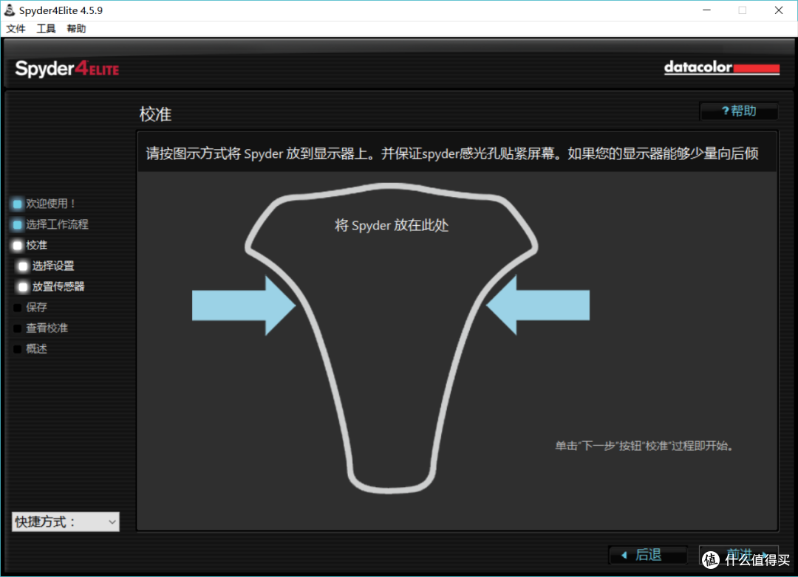Screen dimensions: 798x577
Task: Select the 放置传感器 sub-step
Action: [58, 287]
